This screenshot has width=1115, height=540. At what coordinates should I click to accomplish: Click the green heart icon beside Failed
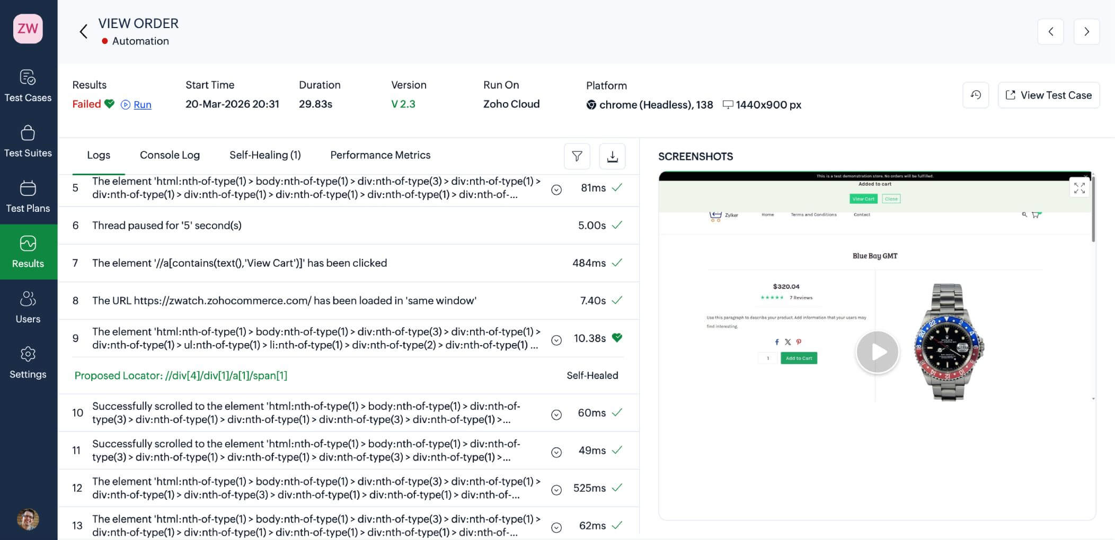coord(109,104)
